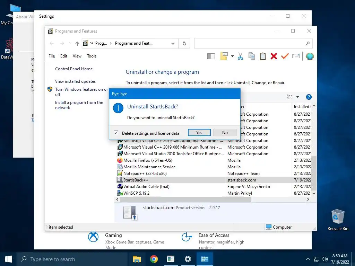Select WinSCP 5.19.2 row
Image resolution: width=355 pixels, height=266 pixels.
click(x=214, y=193)
